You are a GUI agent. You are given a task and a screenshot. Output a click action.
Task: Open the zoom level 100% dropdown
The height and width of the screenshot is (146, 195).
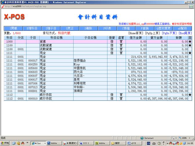(185, 138)
